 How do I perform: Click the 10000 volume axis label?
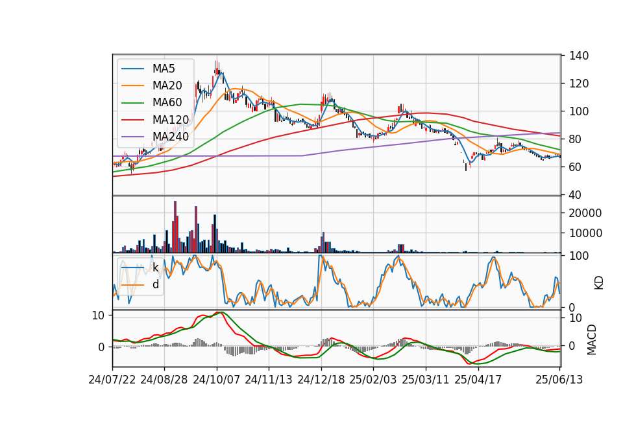[585, 233]
